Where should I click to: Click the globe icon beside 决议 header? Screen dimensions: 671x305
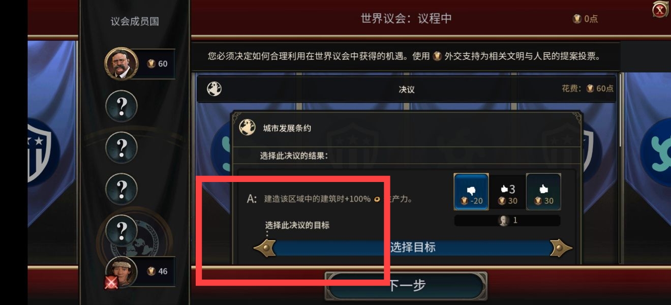click(x=214, y=89)
